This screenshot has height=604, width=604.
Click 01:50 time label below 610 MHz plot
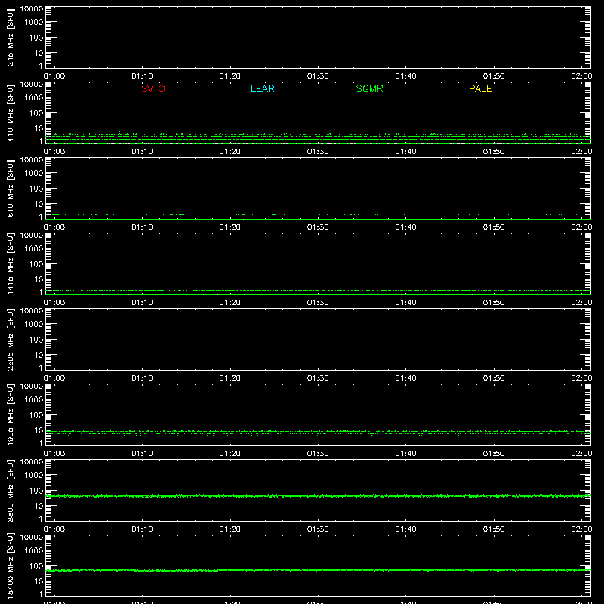click(494, 227)
